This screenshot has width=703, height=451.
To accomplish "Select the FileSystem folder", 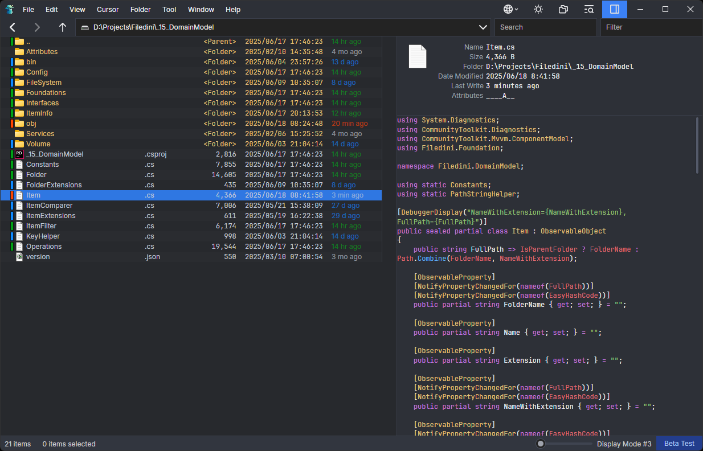I will click(x=43, y=83).
